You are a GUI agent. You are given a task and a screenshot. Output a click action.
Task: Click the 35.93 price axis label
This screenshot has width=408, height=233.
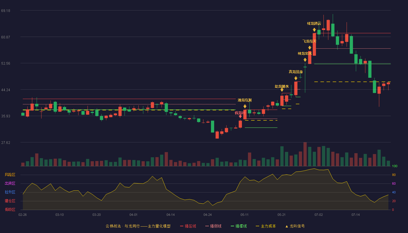pos(6,116)
